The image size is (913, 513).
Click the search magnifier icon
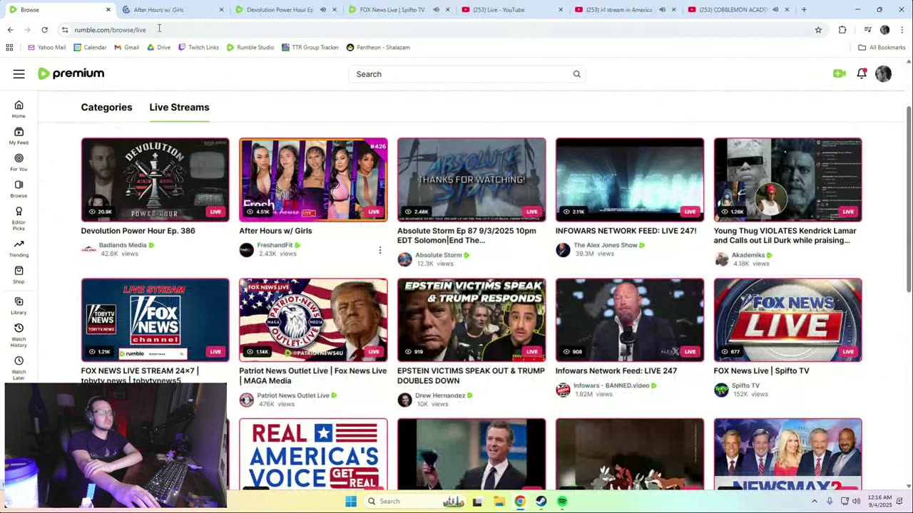tap(576, 74)
